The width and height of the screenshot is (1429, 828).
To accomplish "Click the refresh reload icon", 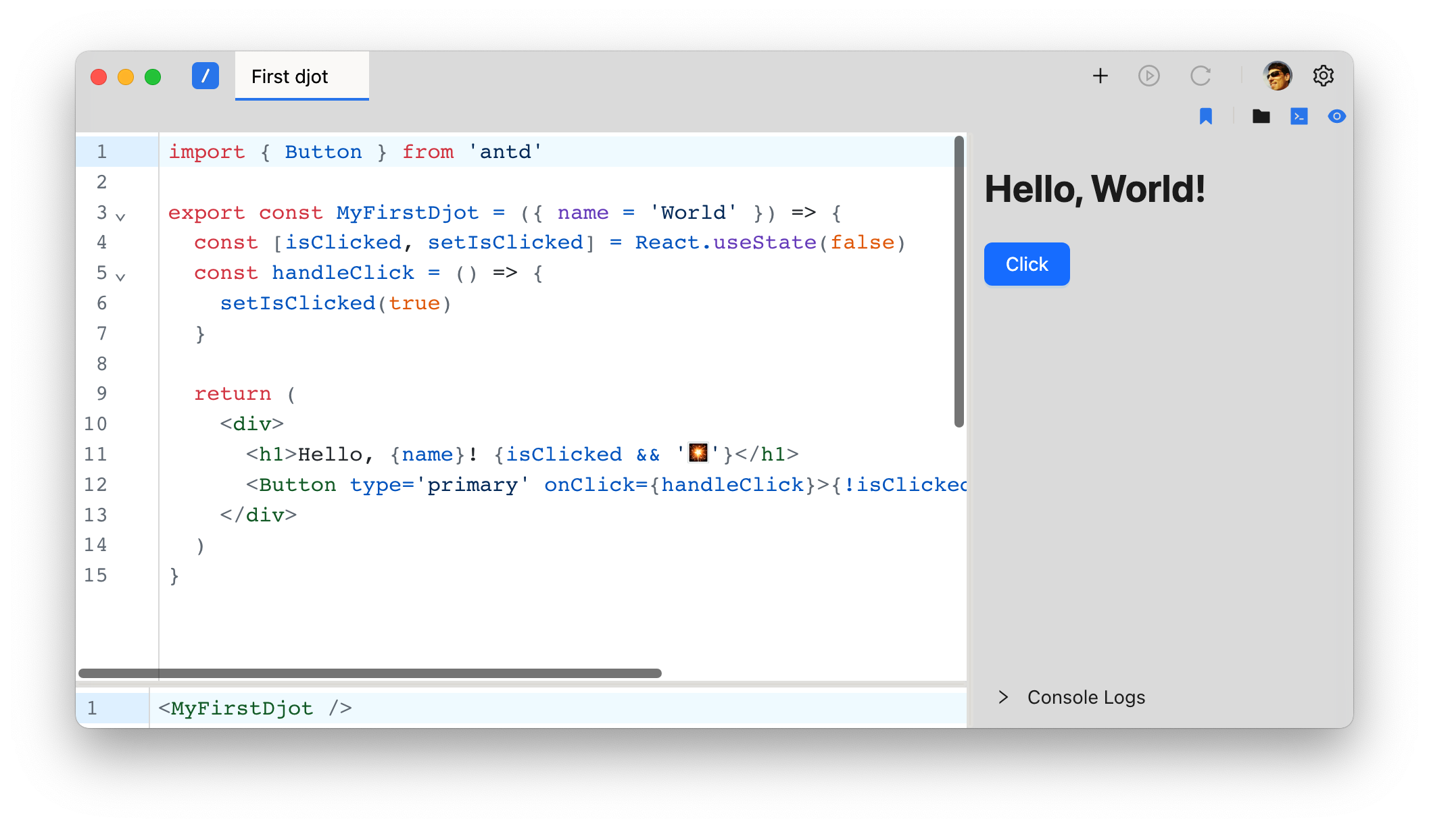I will (x=1200, y=76).
